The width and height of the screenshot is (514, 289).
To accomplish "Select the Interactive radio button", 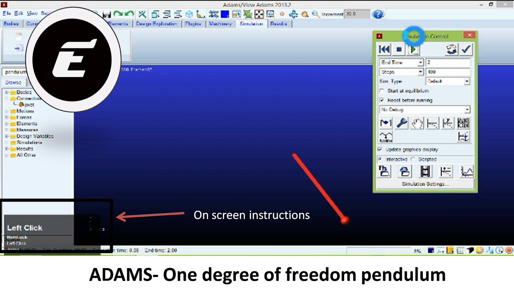I will click(x=380, y=159).
